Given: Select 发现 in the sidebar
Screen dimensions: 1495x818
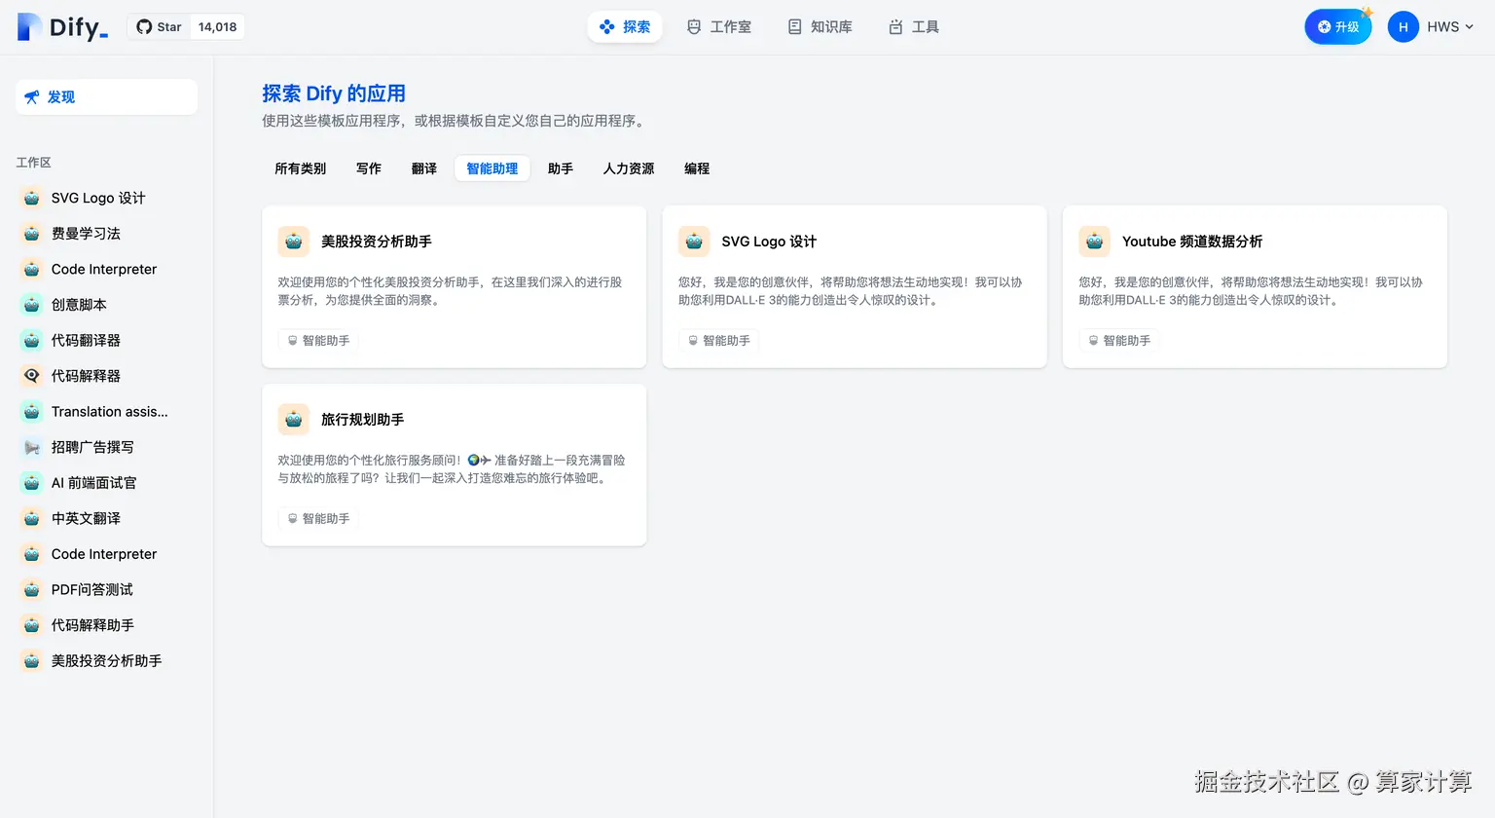Looking at the screenshot, I should [x=107, y=97].
